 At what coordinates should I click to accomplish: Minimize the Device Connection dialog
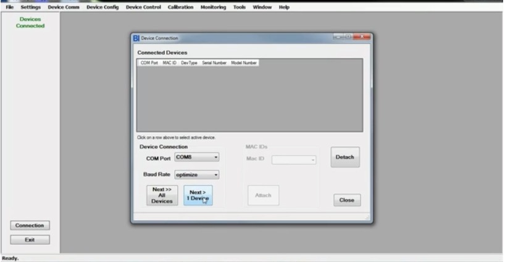(338, 36)
